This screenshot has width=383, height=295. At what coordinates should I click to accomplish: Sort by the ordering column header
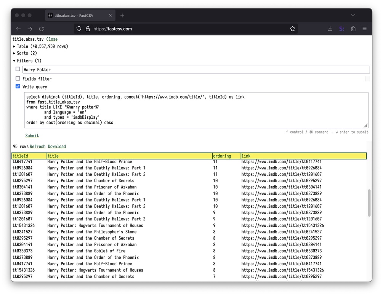[x=226, y=156]
